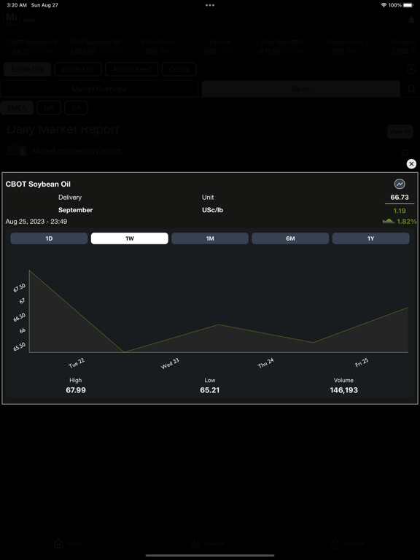
Task: Click the Low value 65.21
Action: coord(210,390)
